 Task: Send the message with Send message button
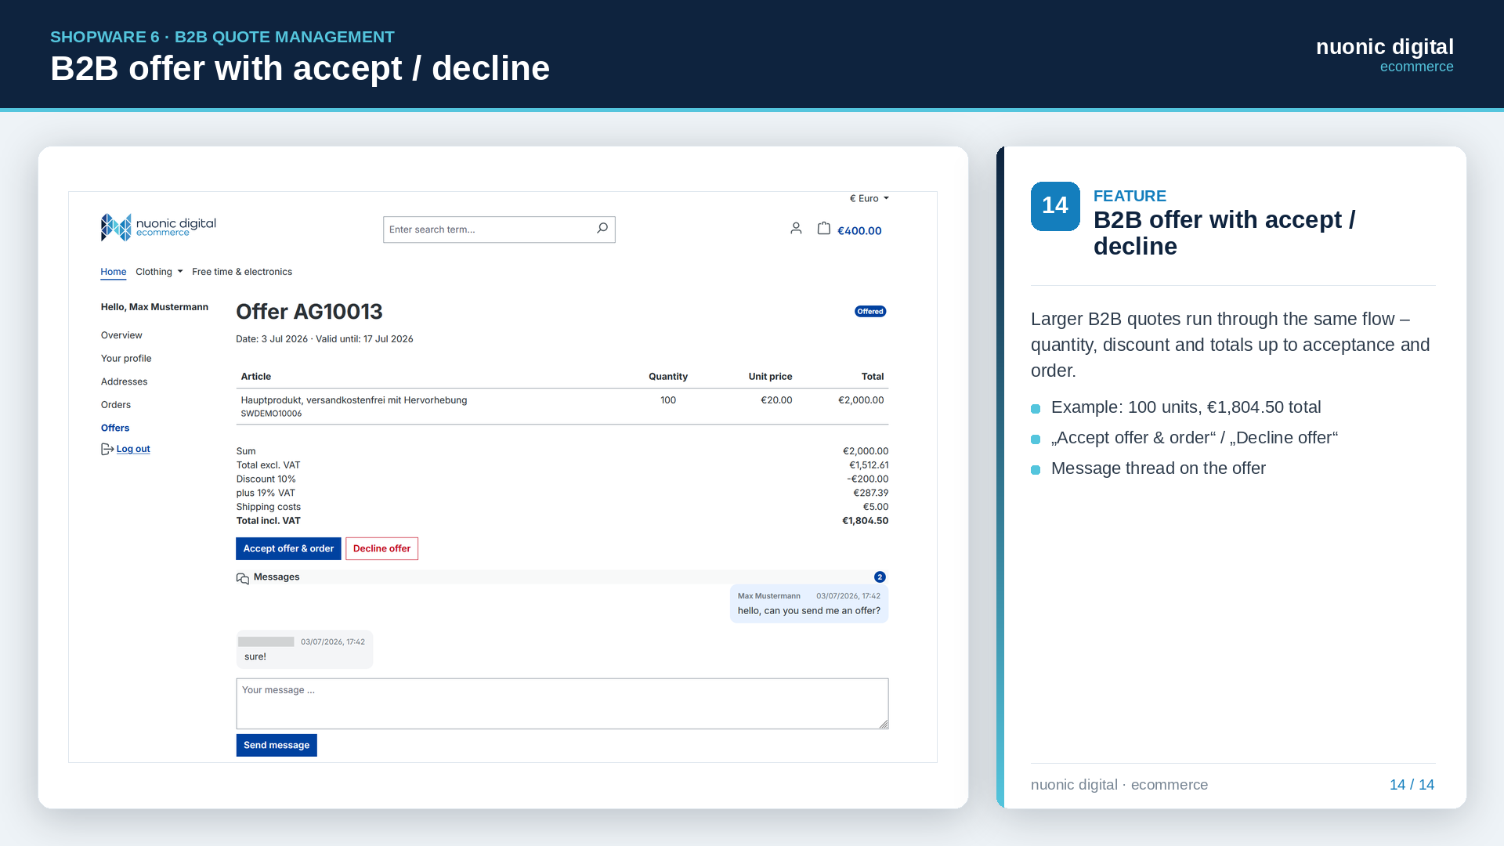(x=277, y=745)
